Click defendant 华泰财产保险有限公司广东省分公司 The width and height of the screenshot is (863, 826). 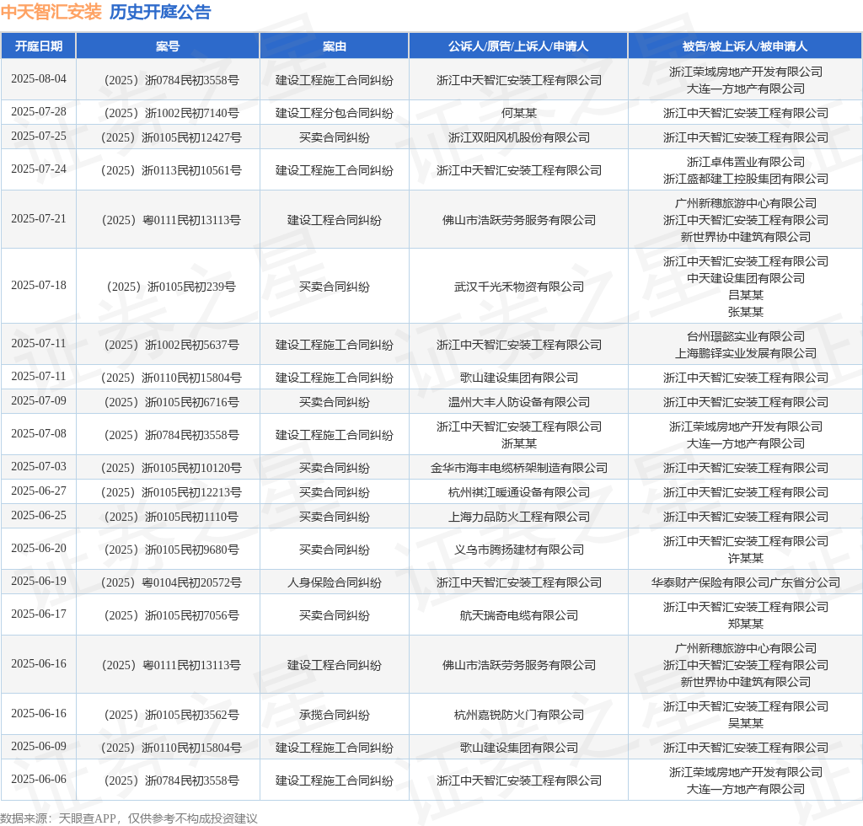point(745,582)
